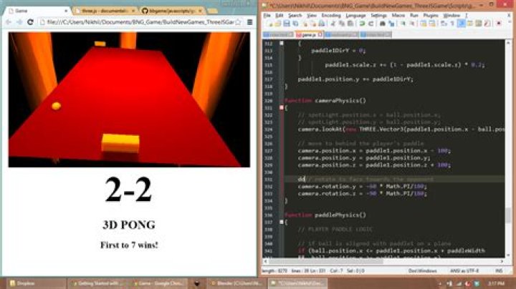This screenshot has width=516, height=289.
Task: Collapse cameraPhysics function at line 321
Action: click(282, 107)
